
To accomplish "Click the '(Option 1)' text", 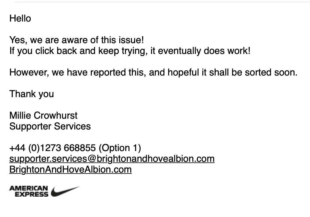I will click(x=120, y=148).
